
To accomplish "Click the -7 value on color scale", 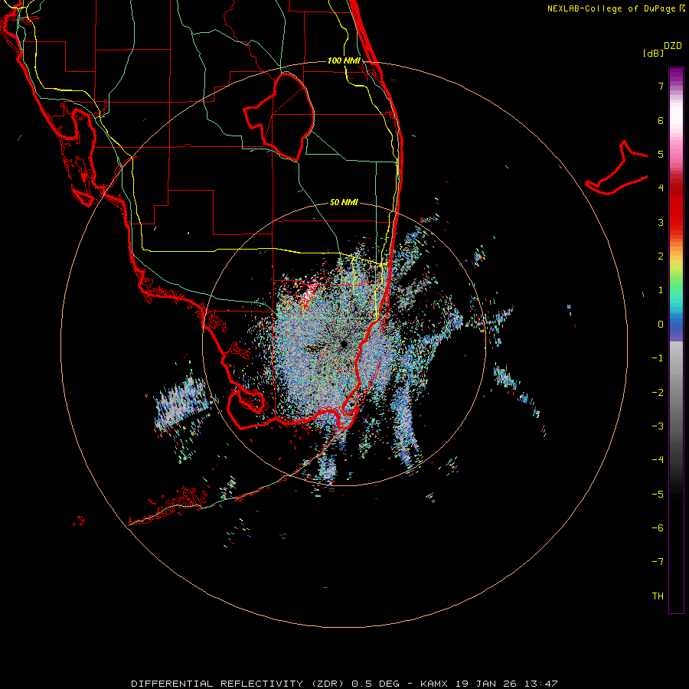I will tap(658, 562).
